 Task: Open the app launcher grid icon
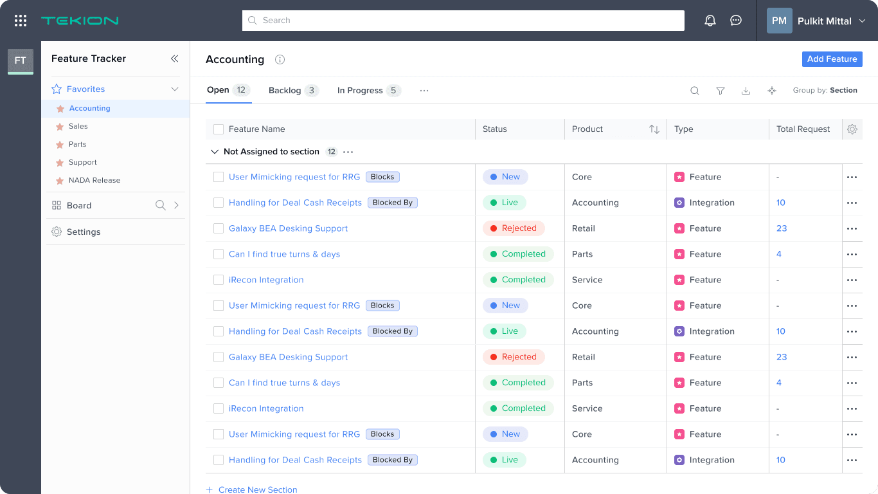point(21,21)
